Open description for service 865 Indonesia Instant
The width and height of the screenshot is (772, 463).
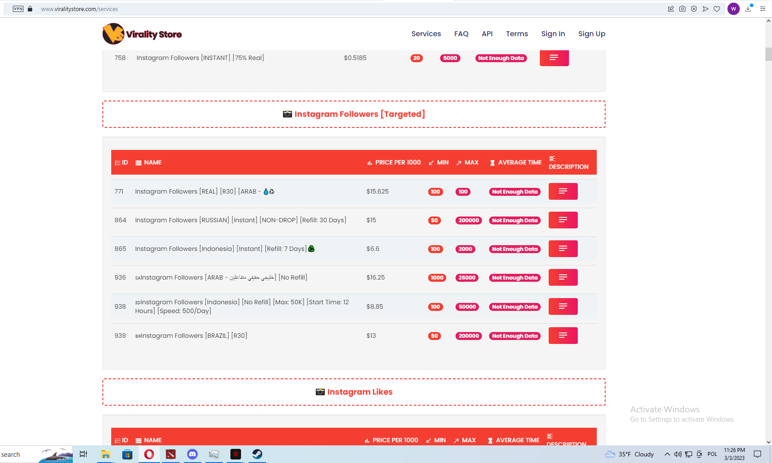click(563, 249)
